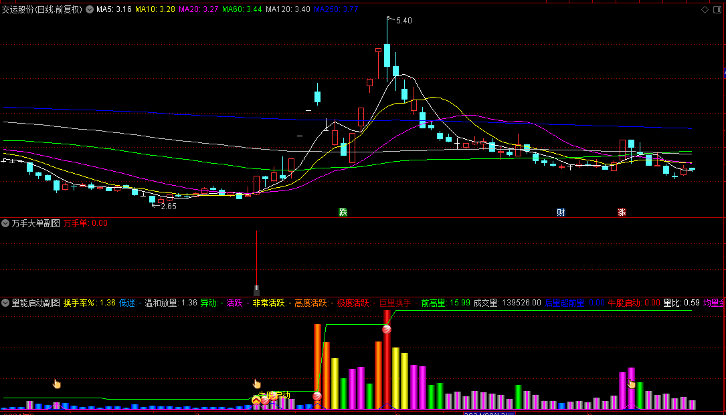Click the red 涨 event marker

[622, 213]
